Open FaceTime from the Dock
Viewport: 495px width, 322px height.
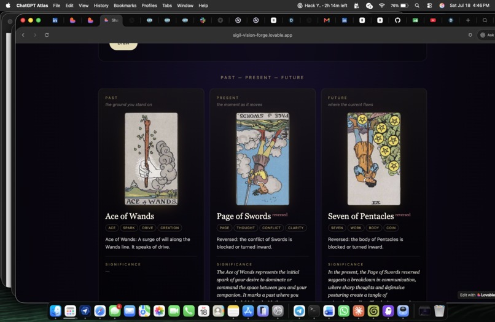[x=174, y=311]
